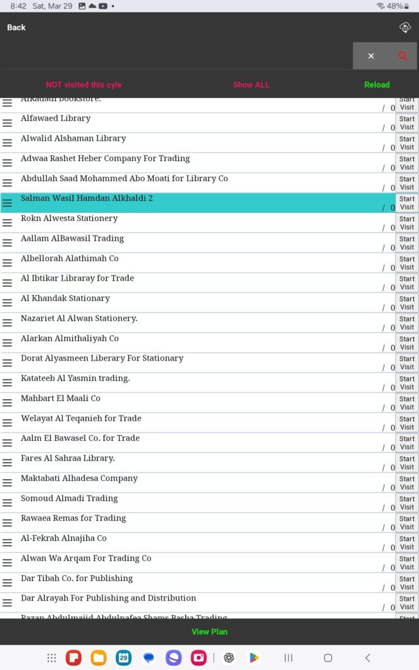Start Visit for Dar Tibah Co. for Publishing
Viewport: 419px width, 670px height.
click(x=407, y=582)
